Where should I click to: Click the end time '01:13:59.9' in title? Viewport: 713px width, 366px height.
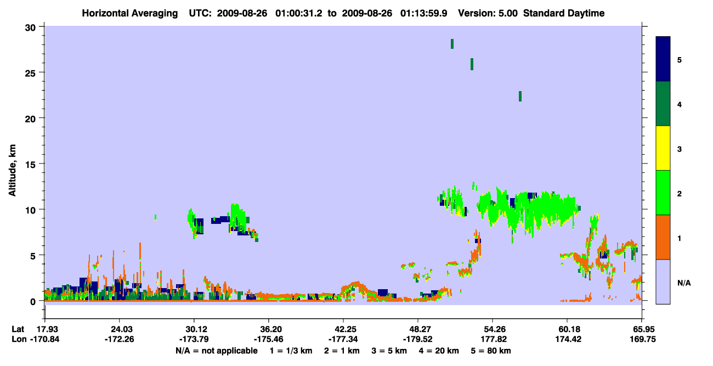coord(427,13)
